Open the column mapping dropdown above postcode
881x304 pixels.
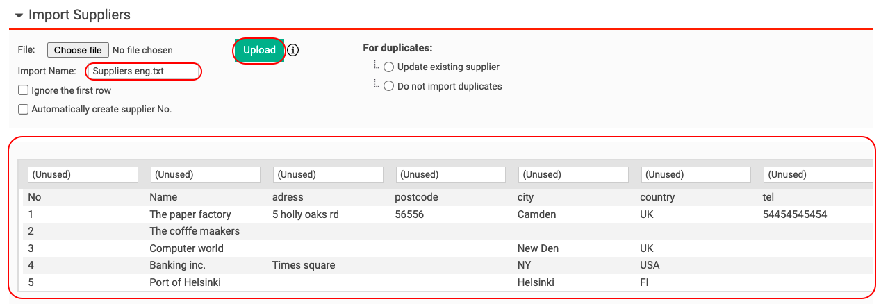451,174
